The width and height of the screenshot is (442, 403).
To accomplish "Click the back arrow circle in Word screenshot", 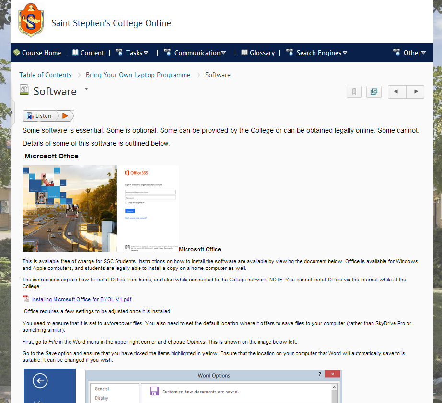I will coord(40,381).
